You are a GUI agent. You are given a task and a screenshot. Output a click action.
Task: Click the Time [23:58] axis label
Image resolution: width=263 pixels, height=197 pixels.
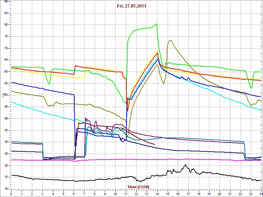tap(138, 186)
